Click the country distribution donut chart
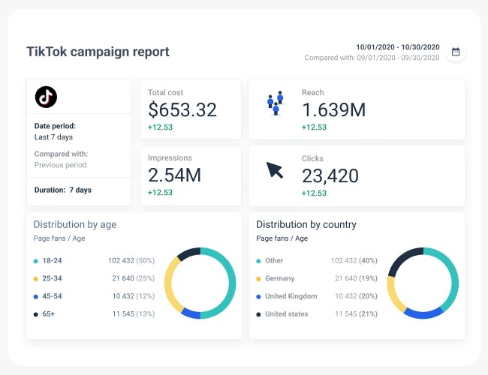The width and height of the screenshot is (488, 375). click(423, 283)
